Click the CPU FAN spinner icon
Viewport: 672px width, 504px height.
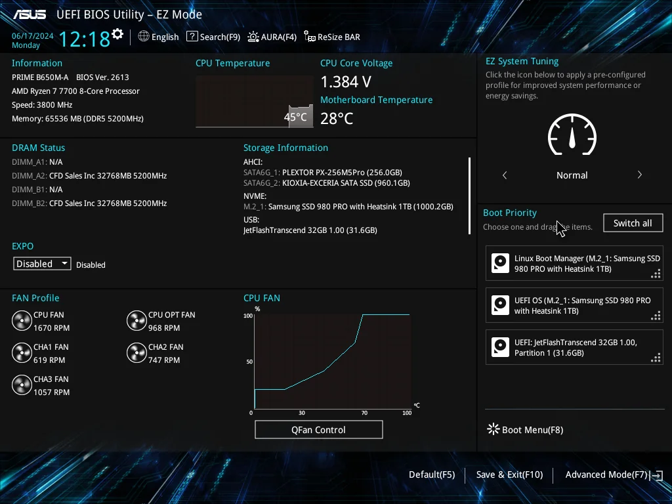coord(22,320)
